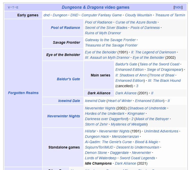Screen dimensions: 189x170
Task: Open Mask of the Betrayer link
Action: pos(152,119)
